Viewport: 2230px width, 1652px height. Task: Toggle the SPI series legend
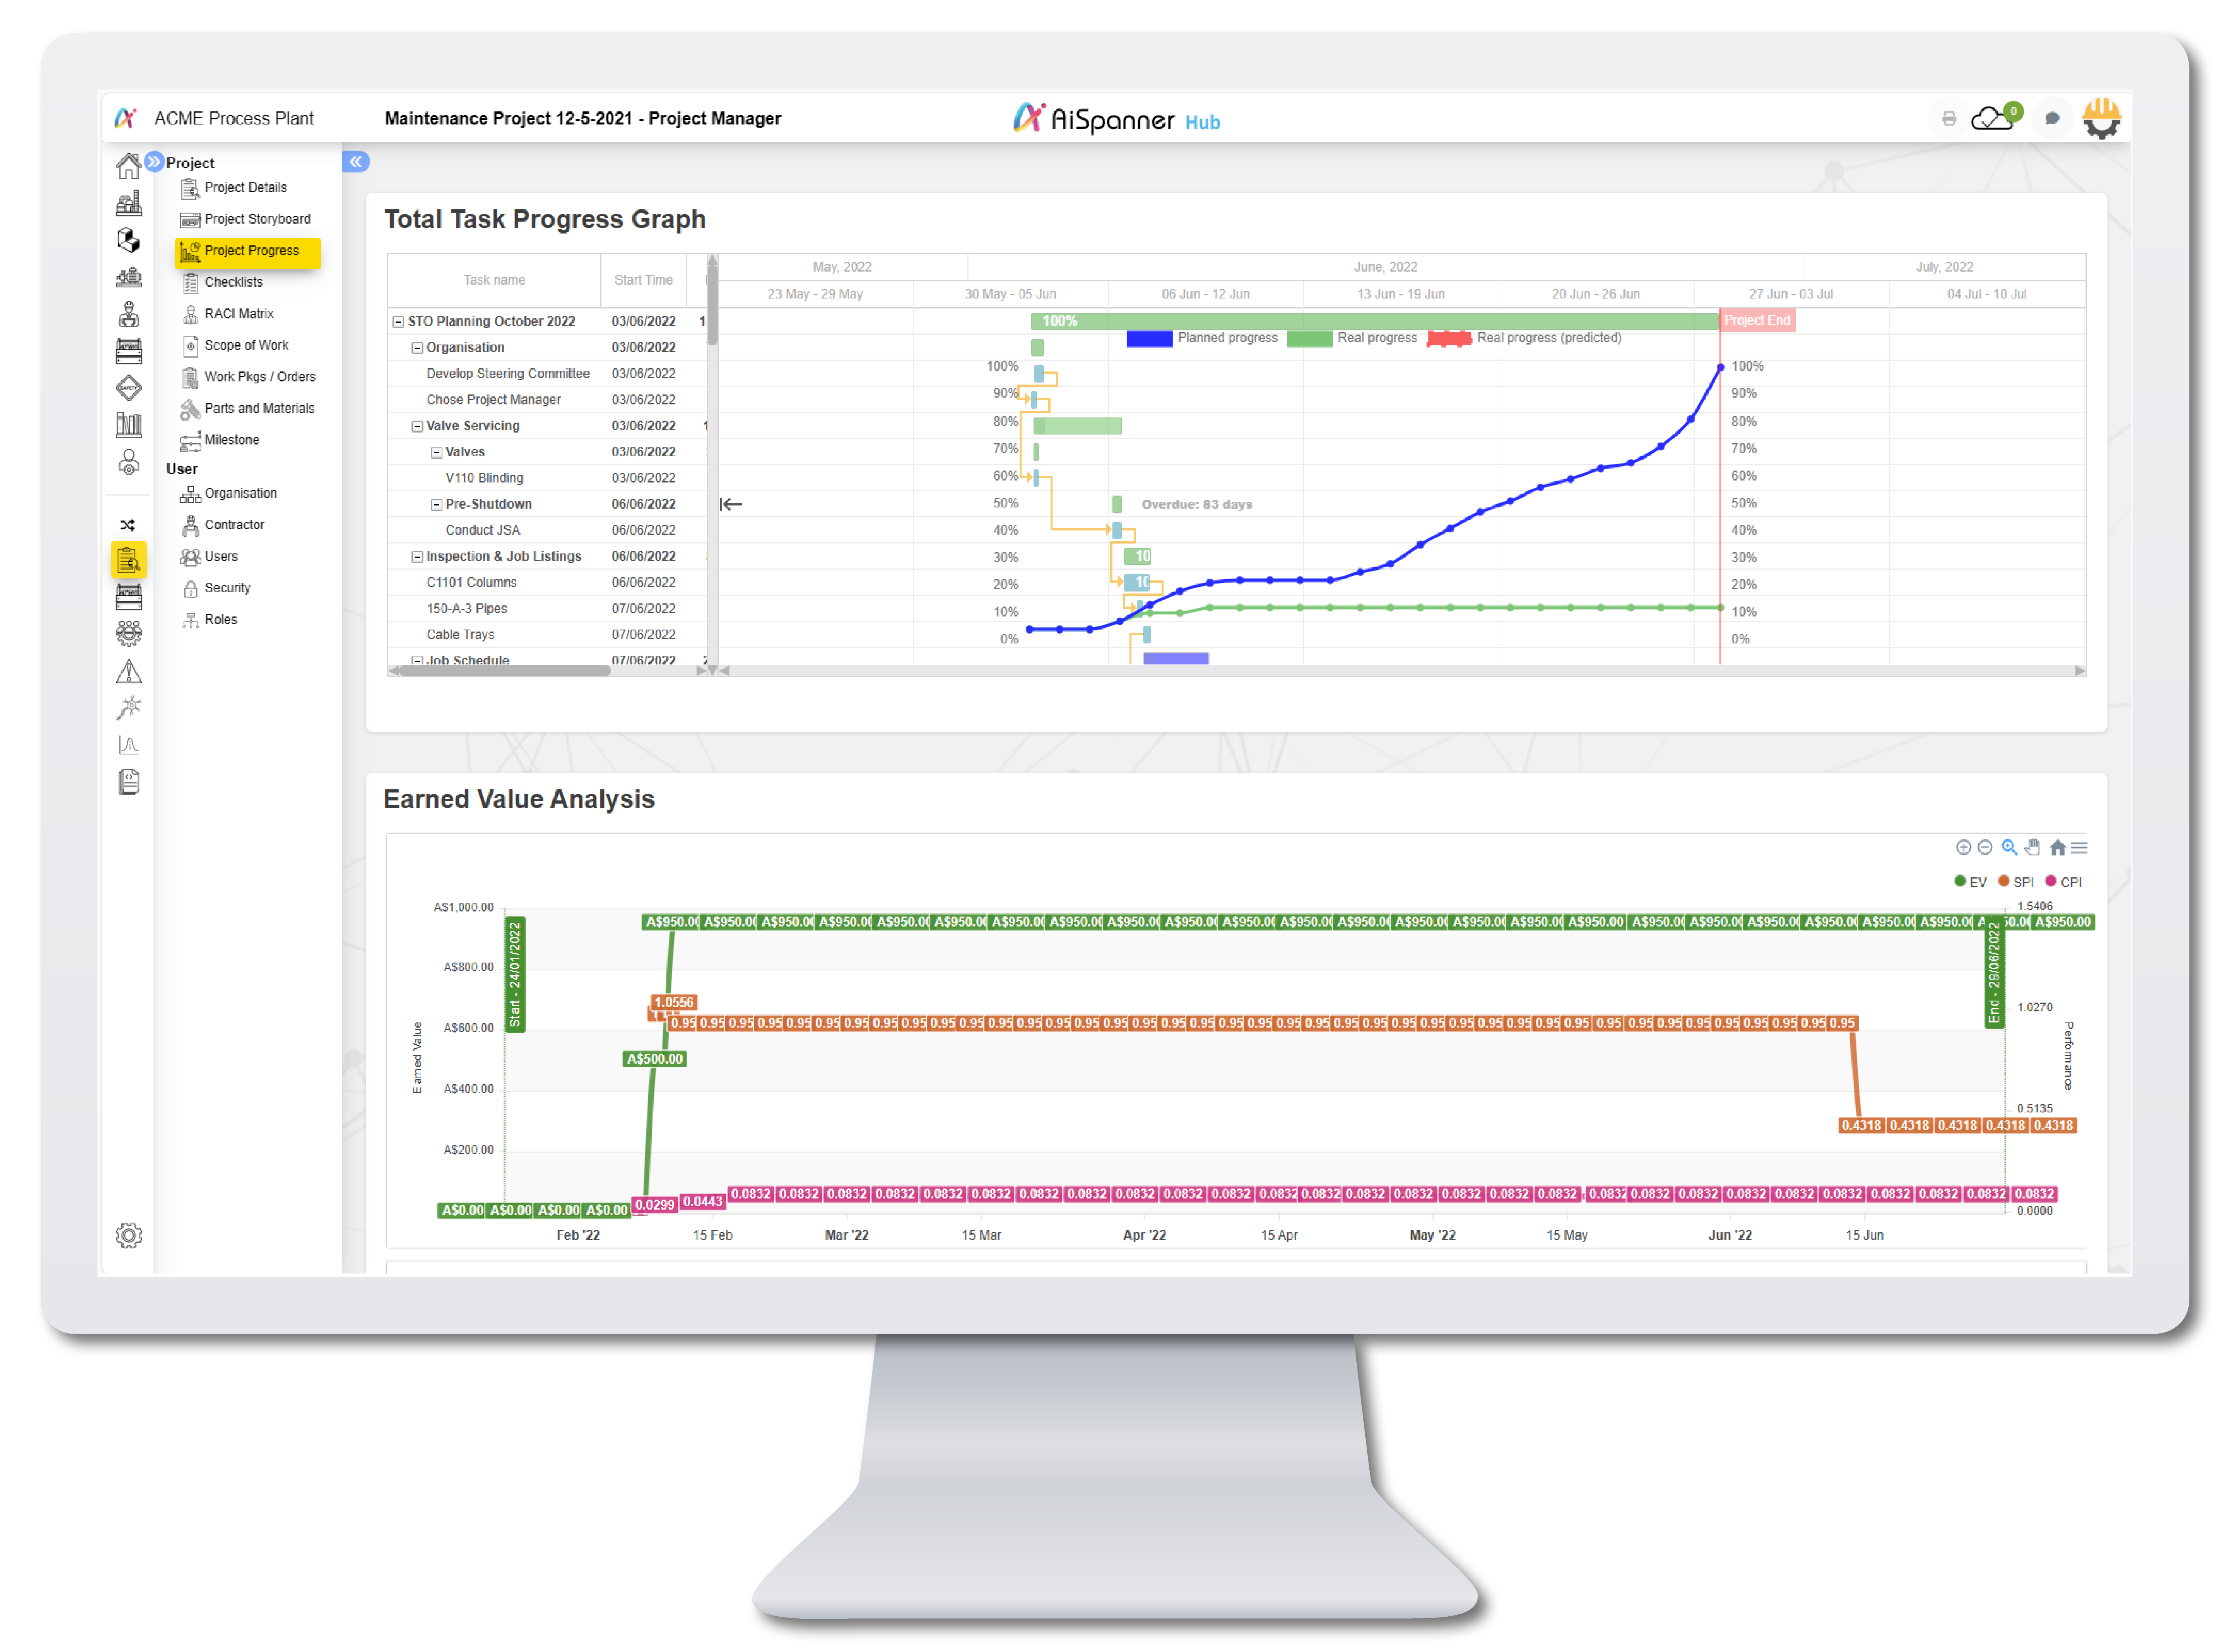(2016, 882)
